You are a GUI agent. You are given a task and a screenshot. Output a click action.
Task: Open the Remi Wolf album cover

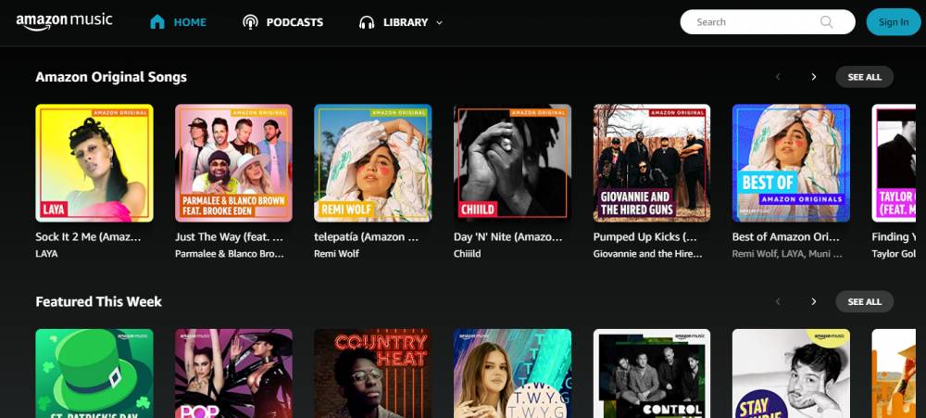coord(372,163)
